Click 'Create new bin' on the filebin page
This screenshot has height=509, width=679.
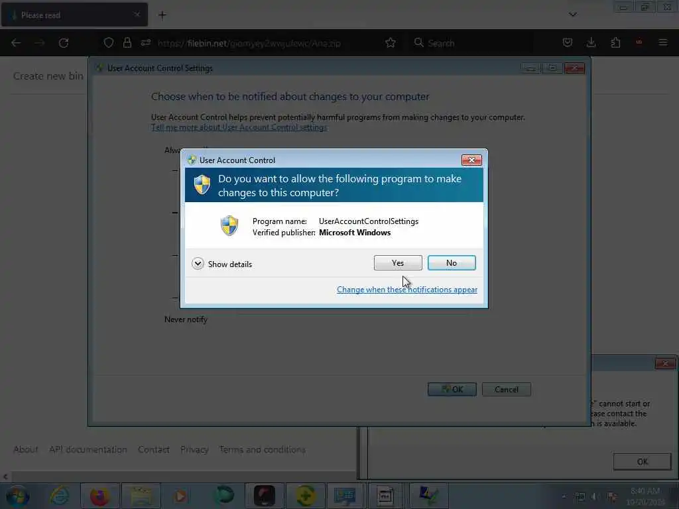48,76
